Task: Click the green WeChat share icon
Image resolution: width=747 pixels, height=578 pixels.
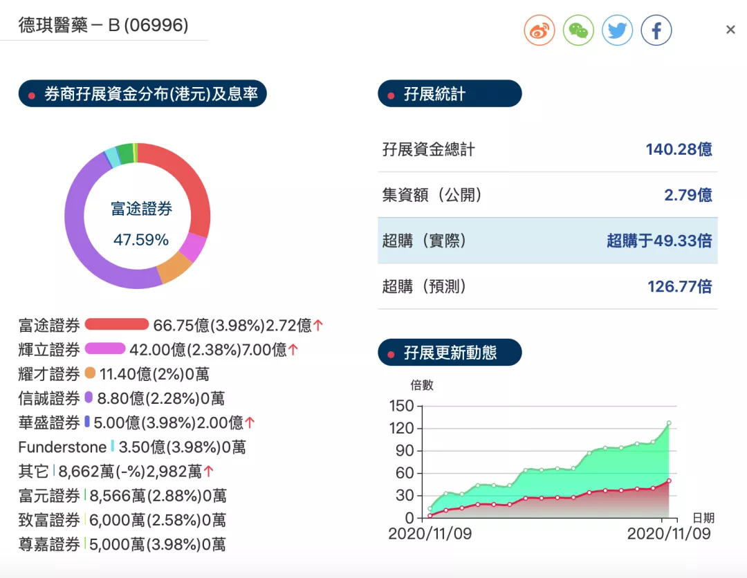Action: tap(578, 30)
